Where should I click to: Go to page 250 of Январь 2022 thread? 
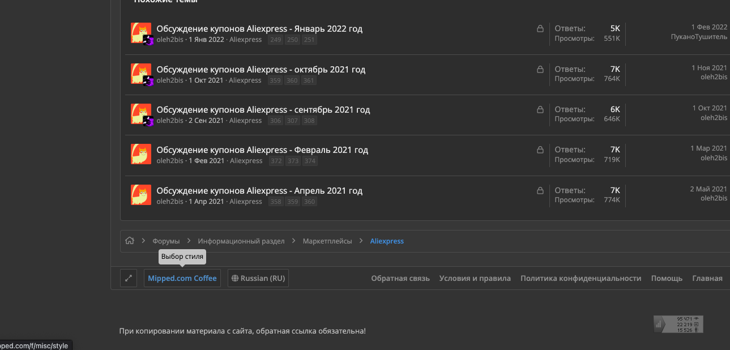(292, 40)
